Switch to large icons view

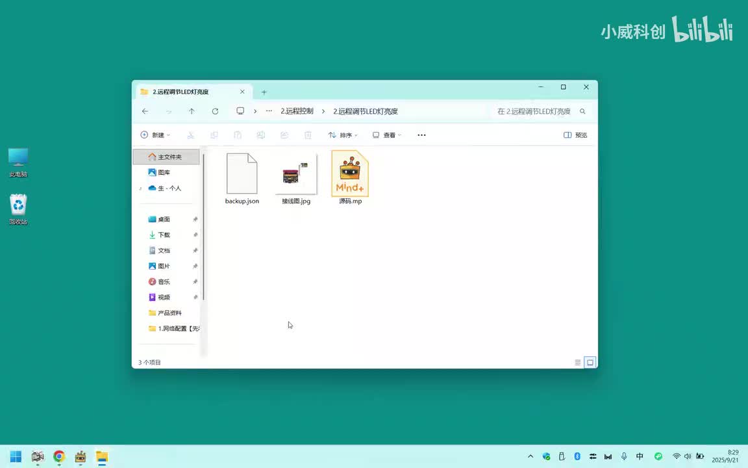[x=590, y=363]
